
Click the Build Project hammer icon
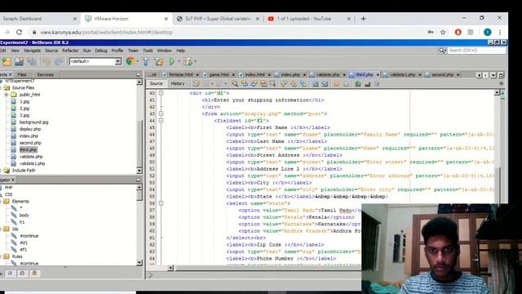tap(146, 61)
